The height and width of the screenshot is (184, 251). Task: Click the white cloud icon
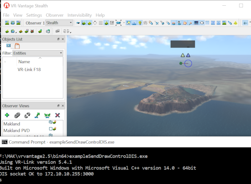(202, 23)
